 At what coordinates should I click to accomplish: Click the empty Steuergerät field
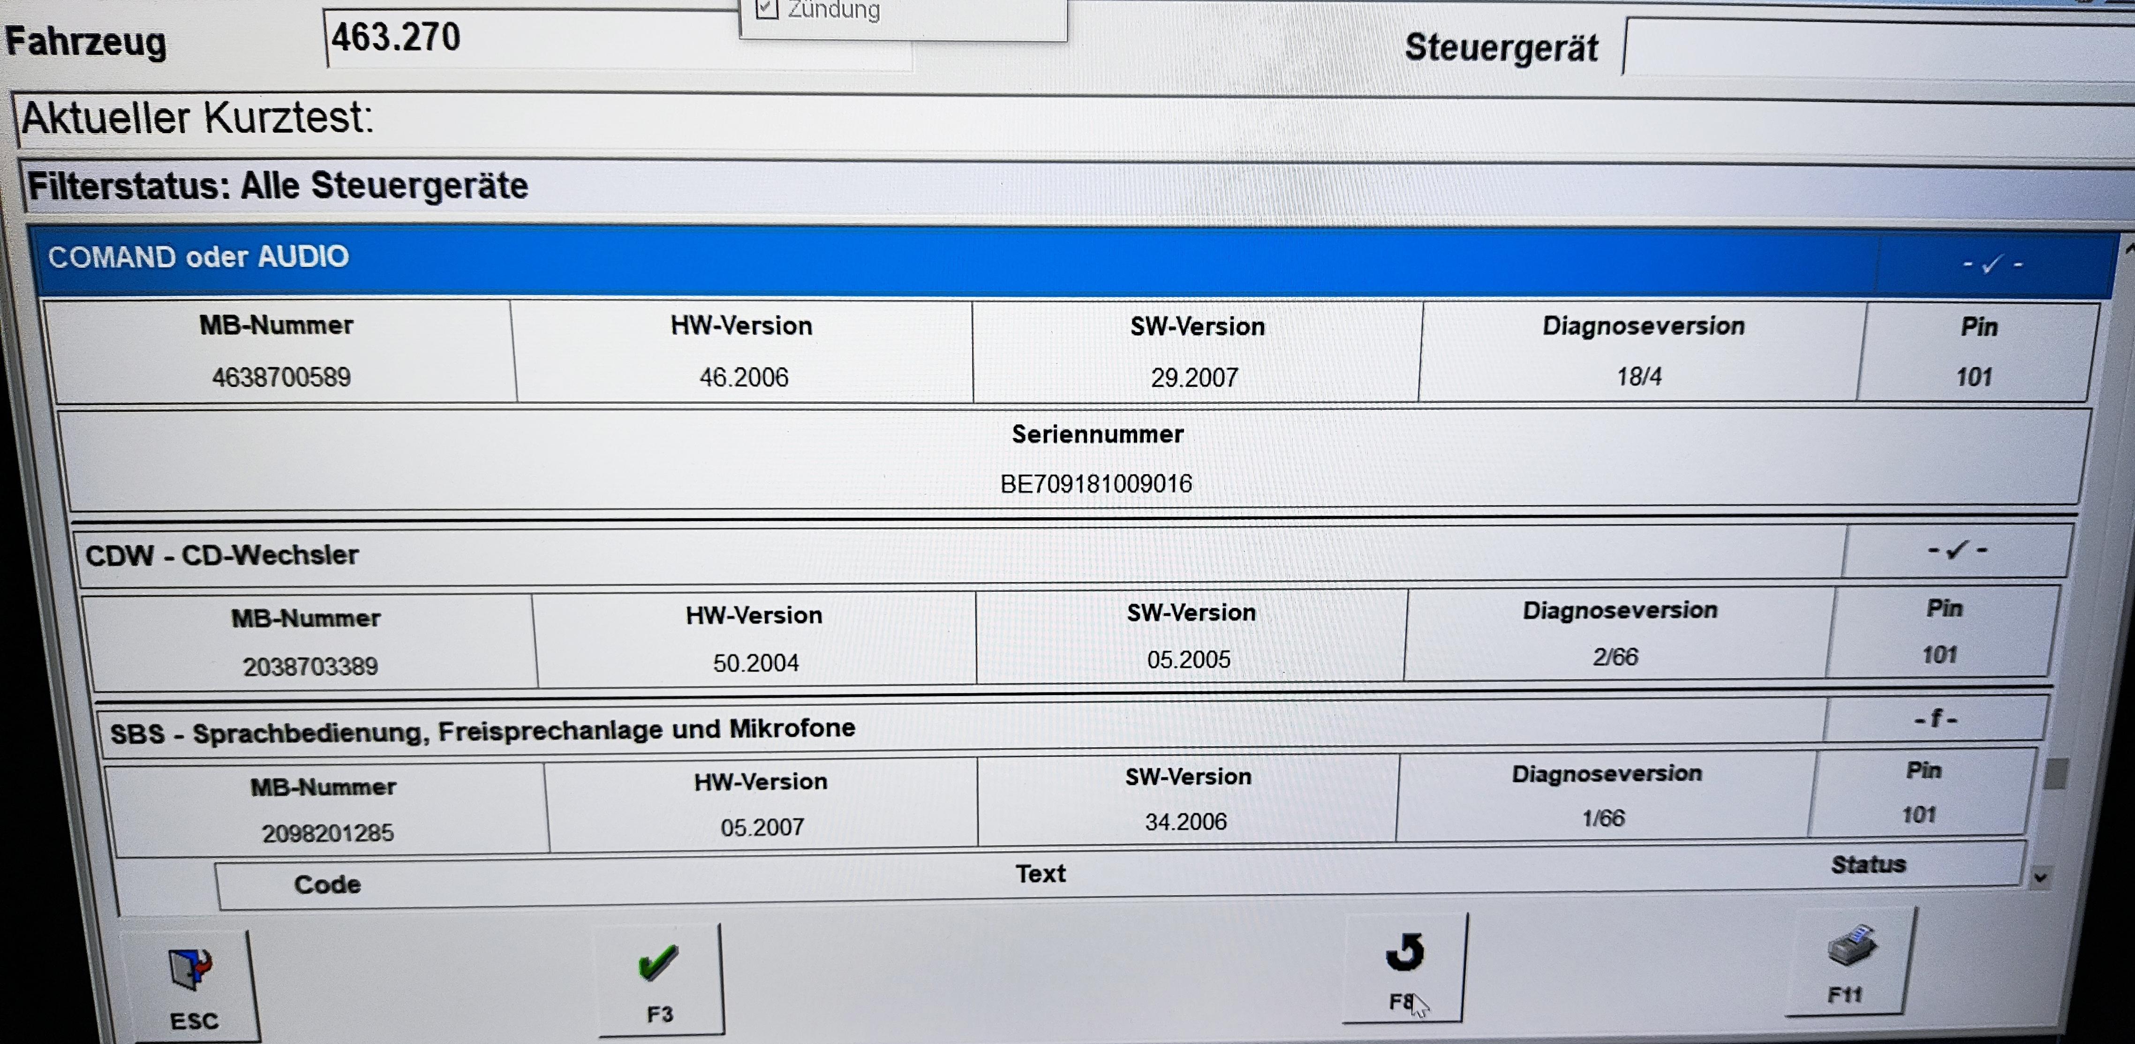[1878, 50]
